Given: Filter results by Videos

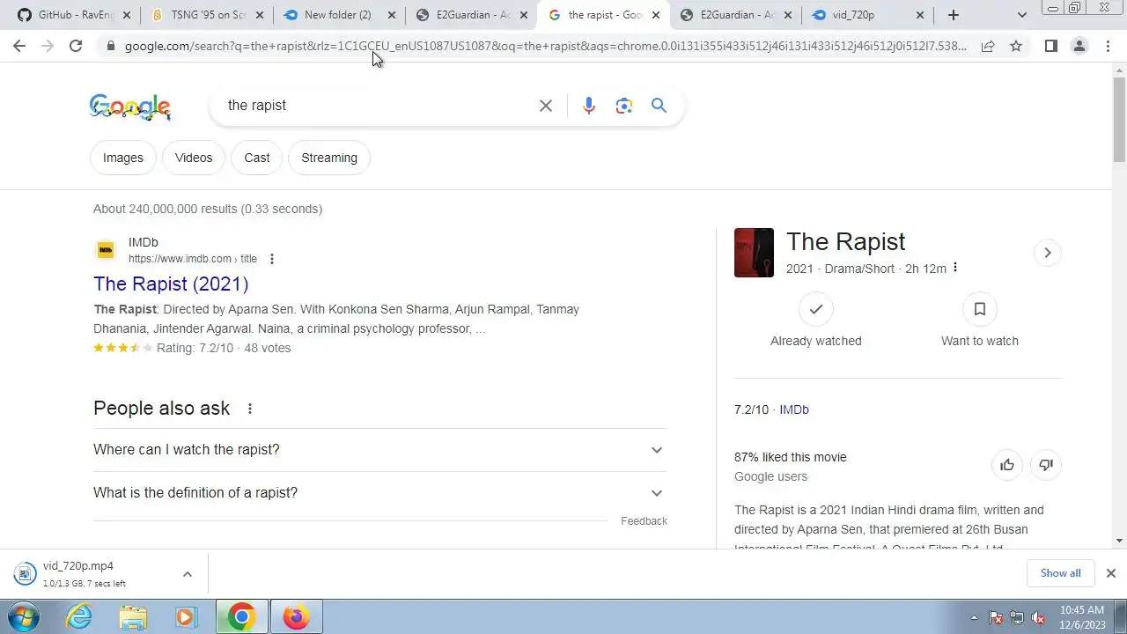Looking at the screenshot, I should pyautogui.click(x=194, y=158).
